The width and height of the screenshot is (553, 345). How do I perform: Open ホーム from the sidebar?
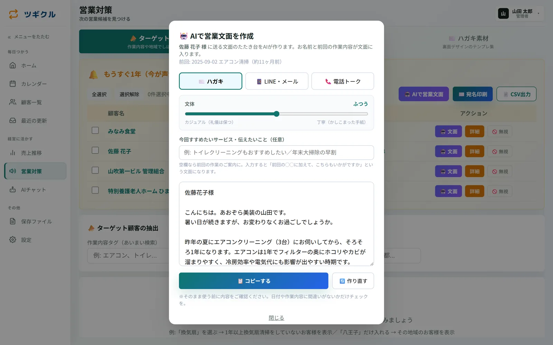35,65
